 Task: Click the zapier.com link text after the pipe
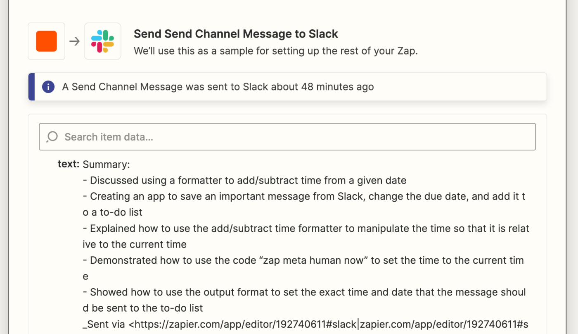click(x=444, y=324)
